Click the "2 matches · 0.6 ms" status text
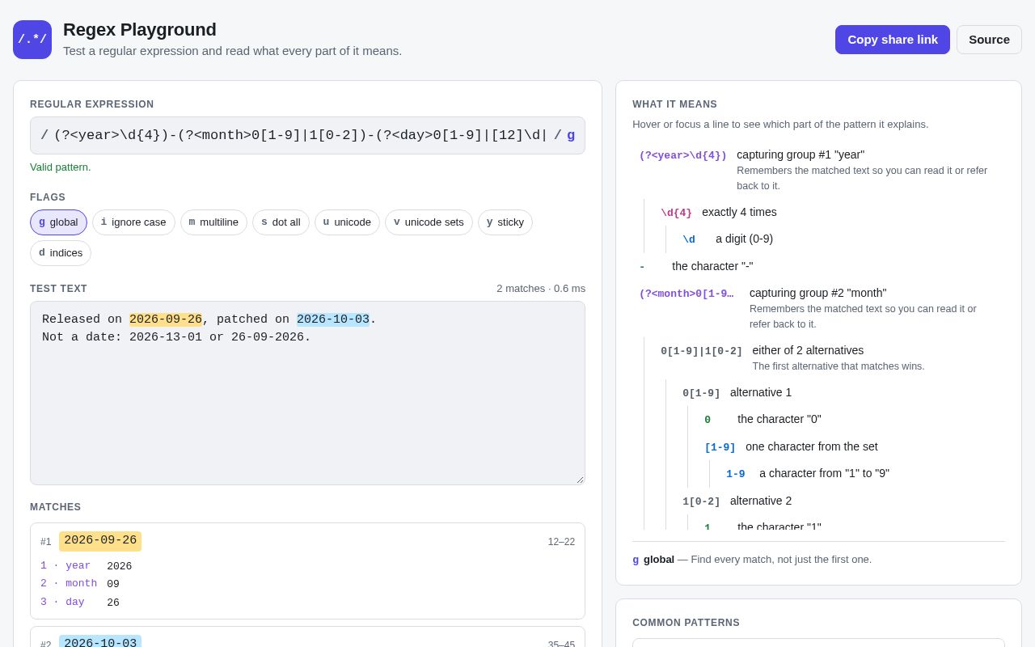This screenshot has width=1035, height=647. [541, 289]
